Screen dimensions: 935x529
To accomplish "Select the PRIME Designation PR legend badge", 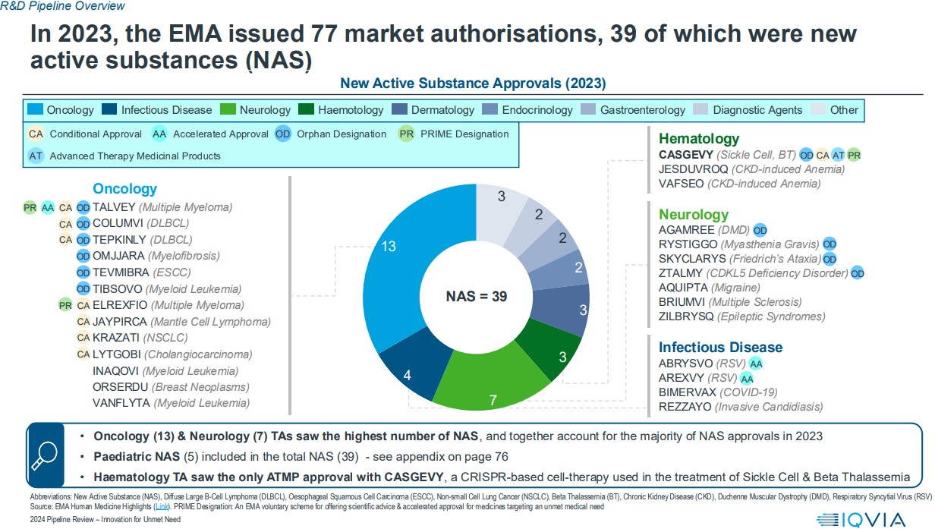I will pyautogui.click(x=407, y=134).
